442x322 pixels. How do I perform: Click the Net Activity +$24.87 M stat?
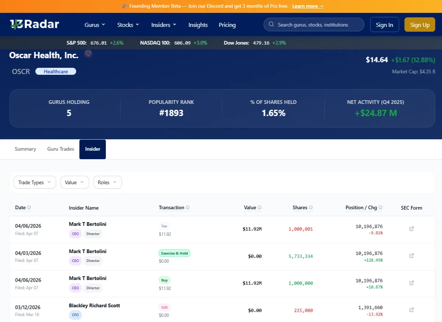pyautogui.click(x=376, y=108)
